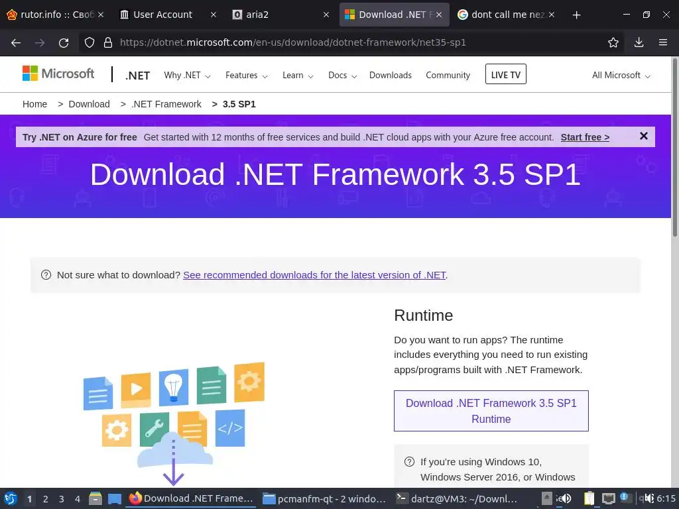The width and height of the screenshot is (679, 509).
Task: Open the Firefox hamburger menu
Action: [x=662, y=42]
